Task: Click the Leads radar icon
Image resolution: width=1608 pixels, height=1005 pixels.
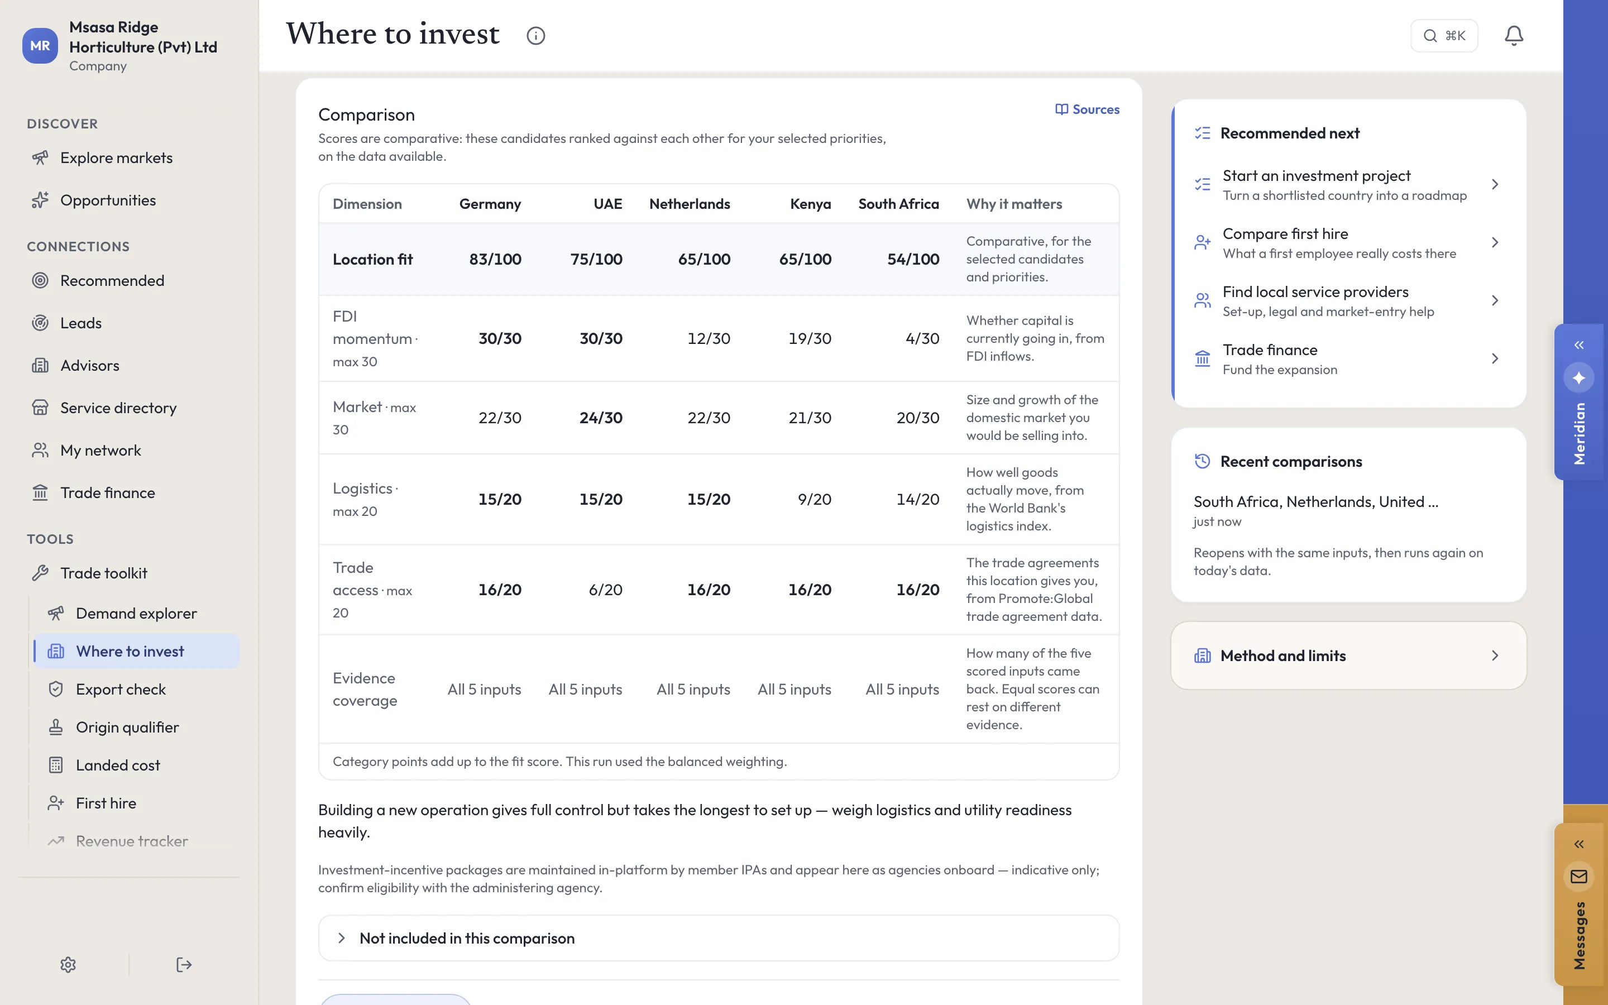Action: pyautogui.click(x=41, y=323)
